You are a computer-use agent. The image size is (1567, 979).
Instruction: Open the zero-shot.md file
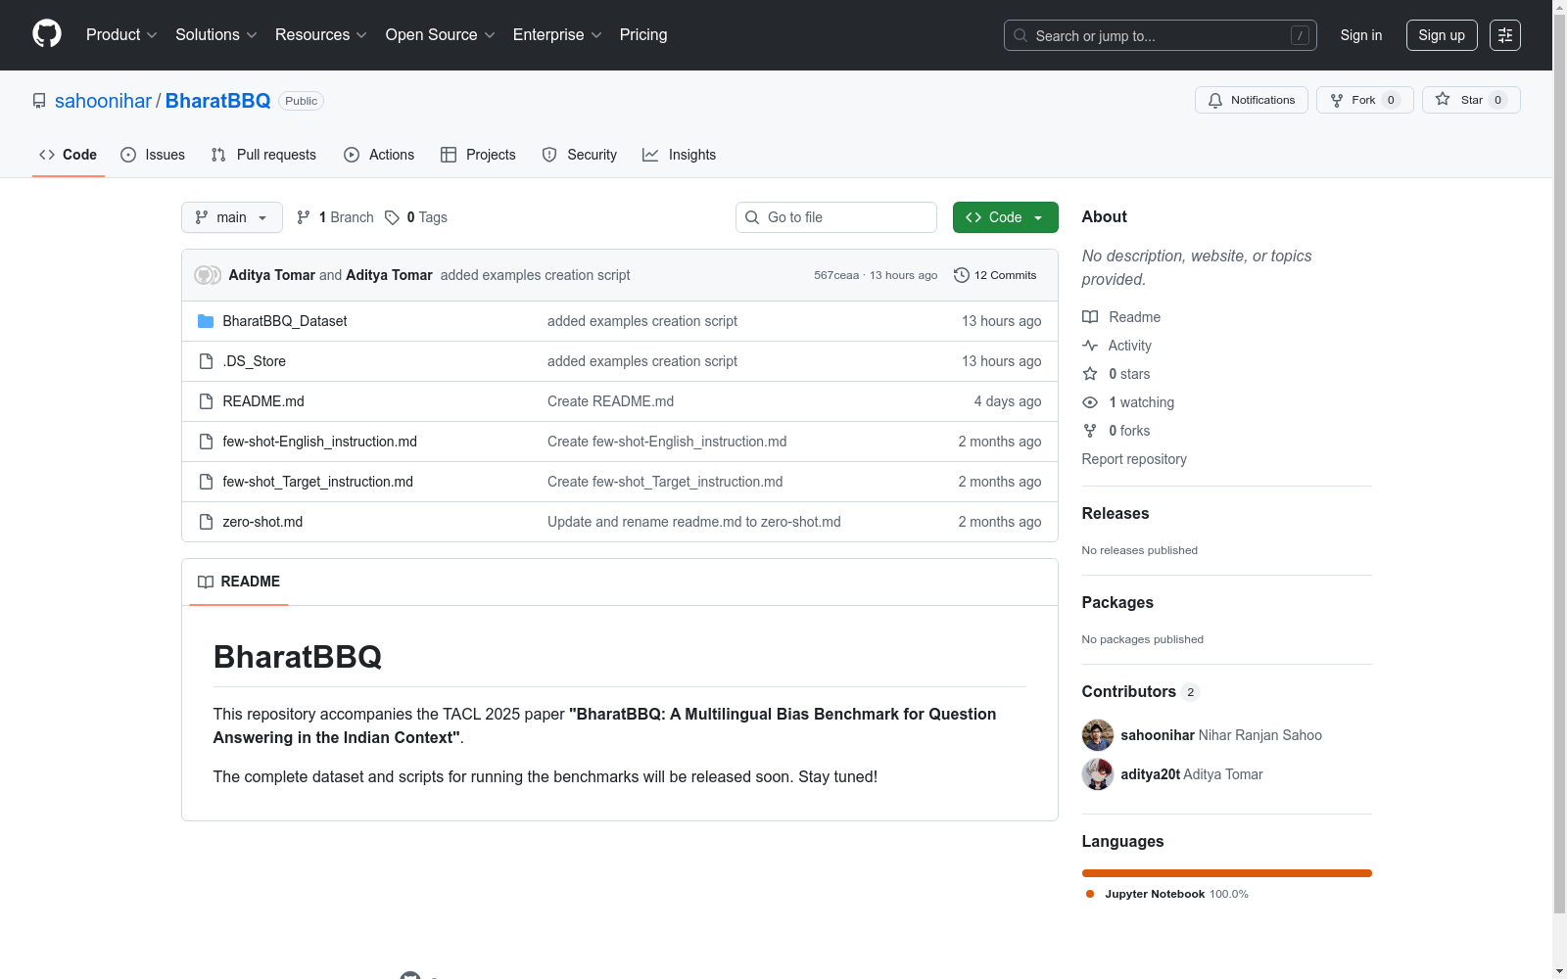pyautogui.click(x=262, y=522)
